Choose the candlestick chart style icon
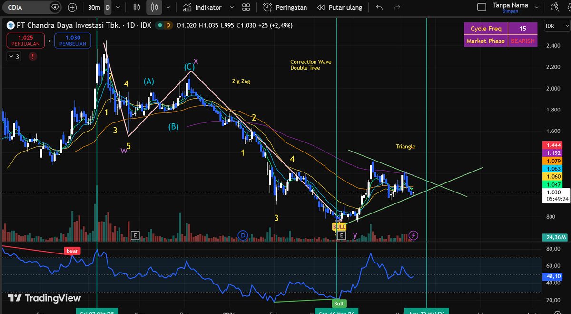The image size is (571, 314). 154,8
